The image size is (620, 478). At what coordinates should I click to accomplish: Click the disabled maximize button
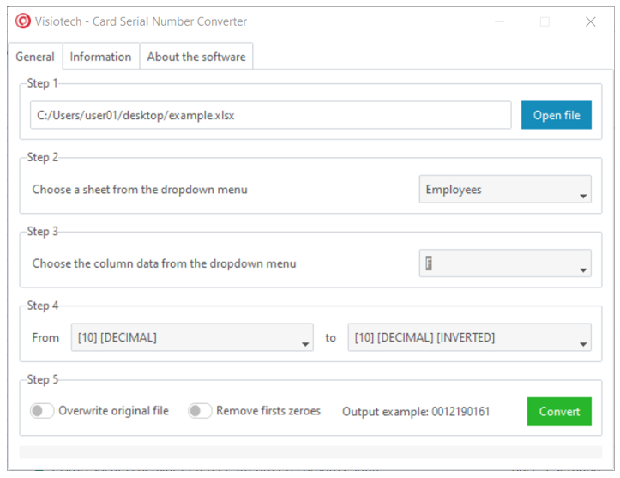click(545, 21)
